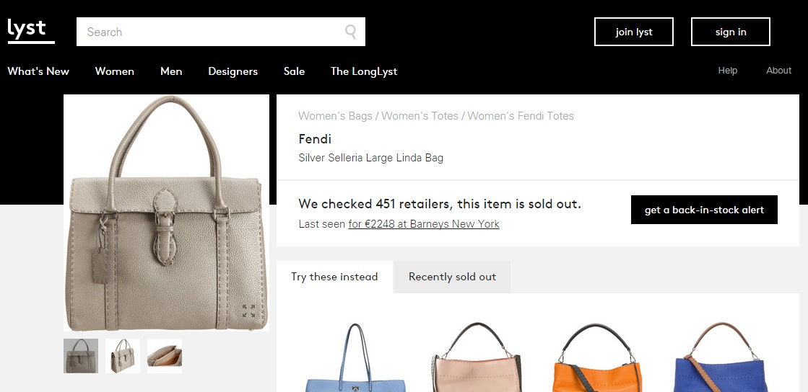Open the Designers menu
808x392 pixels.
pyautogui.click(x=233, y=71)
